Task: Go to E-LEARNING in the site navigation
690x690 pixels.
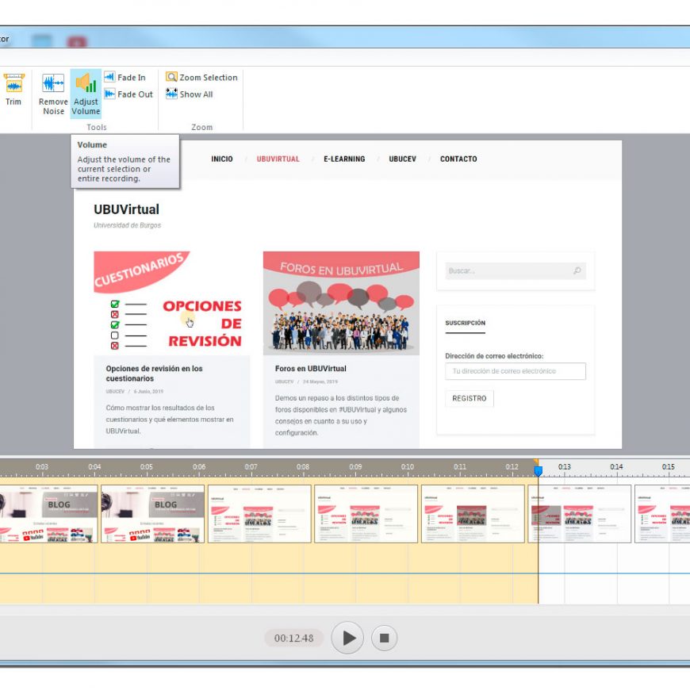Action: coord(344,159)
